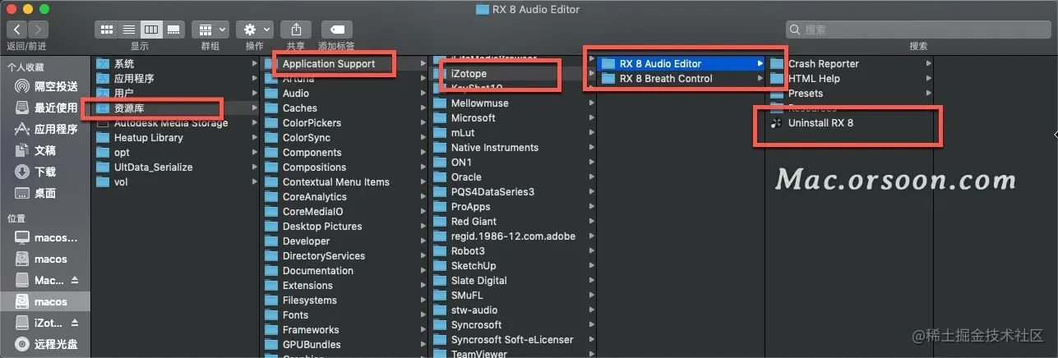1058x358 pixels.
Task: Expand the Compositions folder arrow
Action: point(423,167)
